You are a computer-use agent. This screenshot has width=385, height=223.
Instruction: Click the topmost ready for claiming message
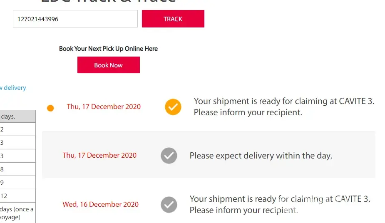(284, 107)
